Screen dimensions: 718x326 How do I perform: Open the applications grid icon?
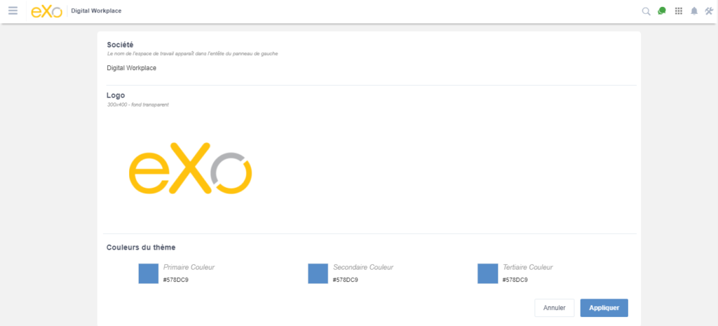point(679,11)
